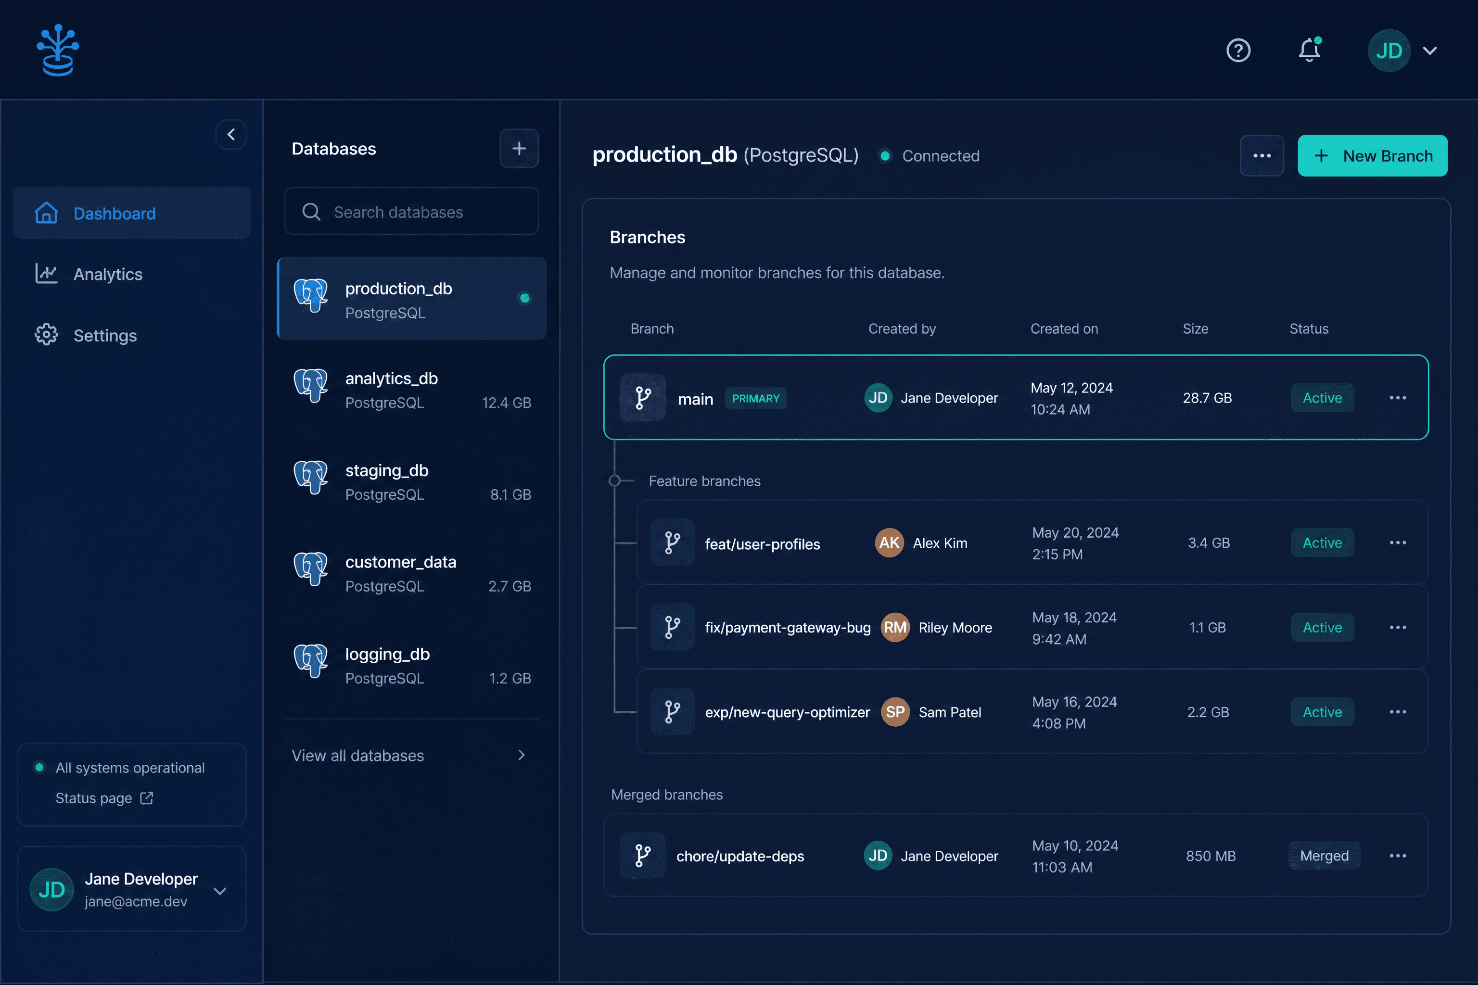Viewport: 1478px width, 985px height.
Task: Click the PostgreSQL elephant icon for logging_db
Action: pos(311,661)
